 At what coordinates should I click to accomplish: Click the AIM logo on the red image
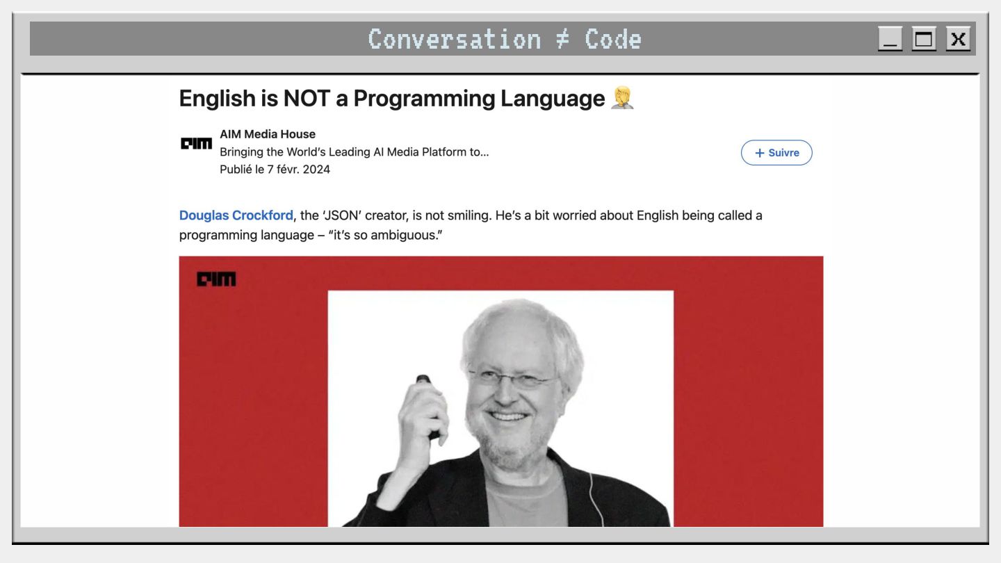point(216,279)
